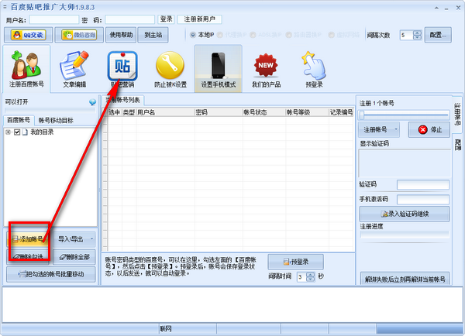Click the 帐号状态 column header
Image resolution: width=465 pixels, height=336 pixels.
(264, 112)
